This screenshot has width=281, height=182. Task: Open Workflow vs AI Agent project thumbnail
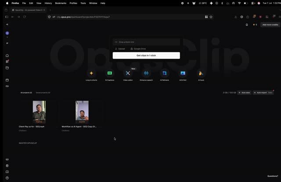[x=82, y=112]
